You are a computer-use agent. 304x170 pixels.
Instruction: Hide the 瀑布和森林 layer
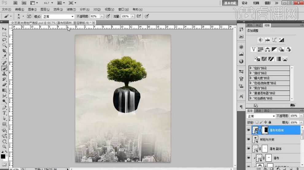coord(248,130)
